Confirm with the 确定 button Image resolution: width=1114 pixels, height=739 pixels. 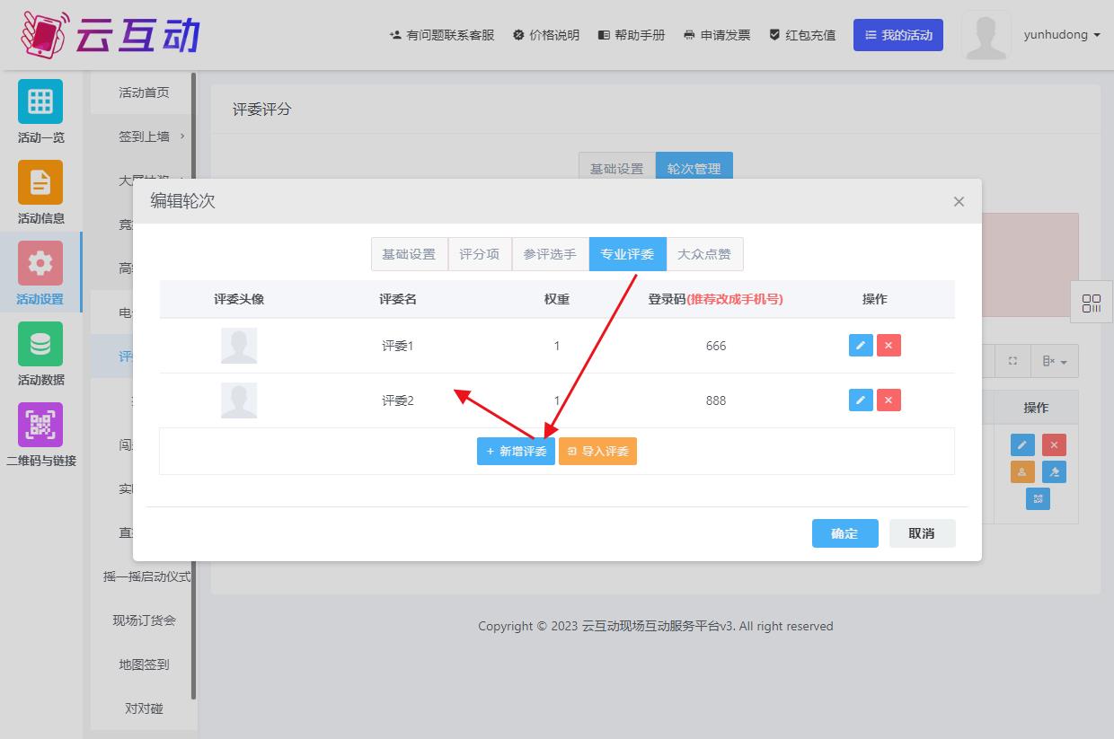coord(844,533)
